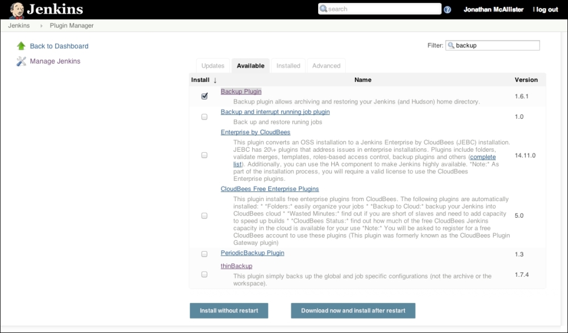
Task: Click the Filter input containing backup
Action: pos(492,45)
